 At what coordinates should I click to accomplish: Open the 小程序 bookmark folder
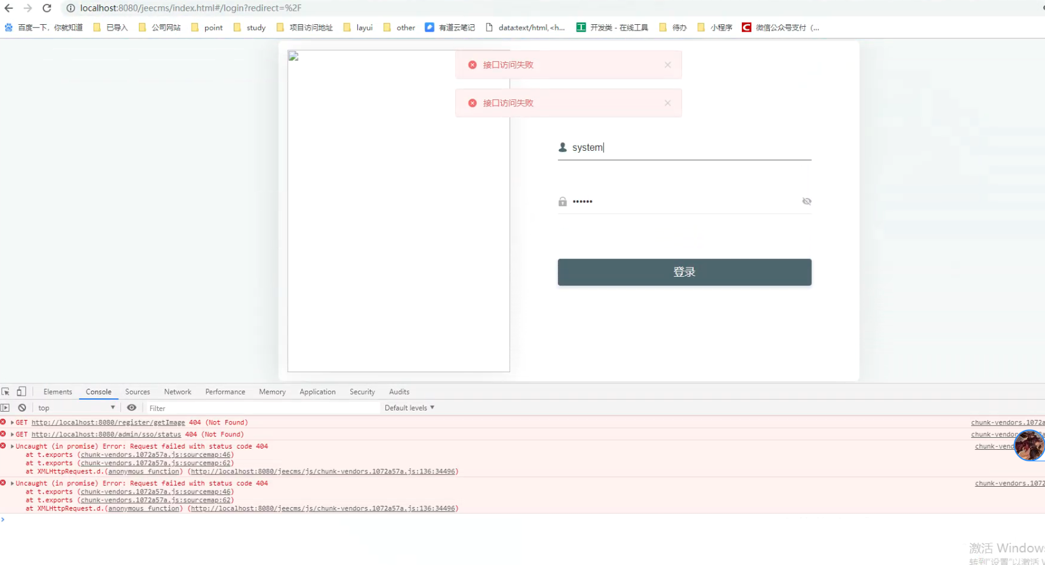[x=714, y=27]
